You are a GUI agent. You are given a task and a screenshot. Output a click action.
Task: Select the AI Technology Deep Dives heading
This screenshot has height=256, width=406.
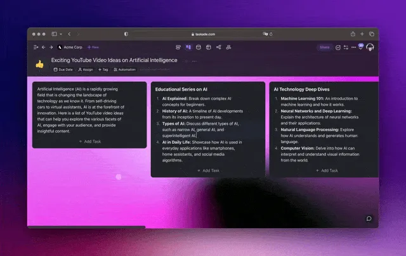coord(302,89)
